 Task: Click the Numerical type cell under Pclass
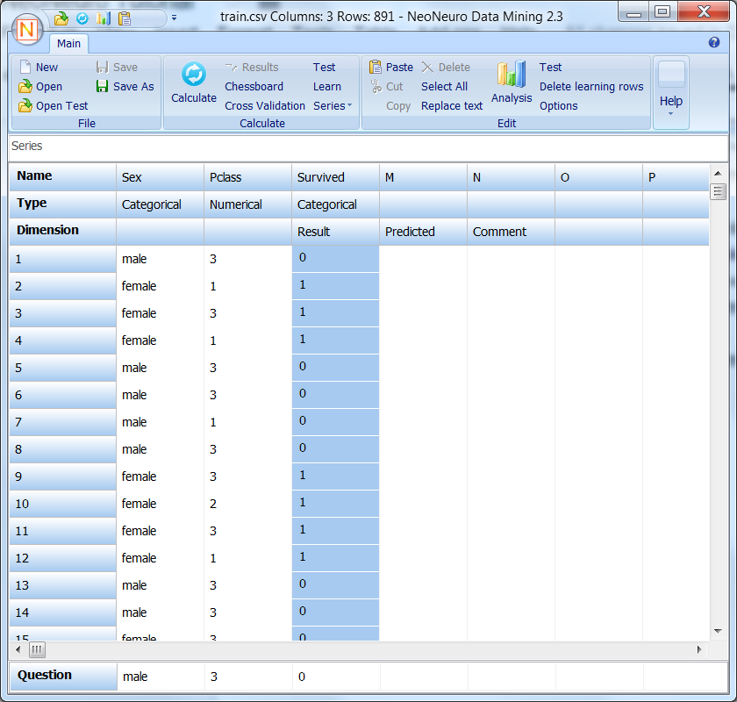pos(247,204)
